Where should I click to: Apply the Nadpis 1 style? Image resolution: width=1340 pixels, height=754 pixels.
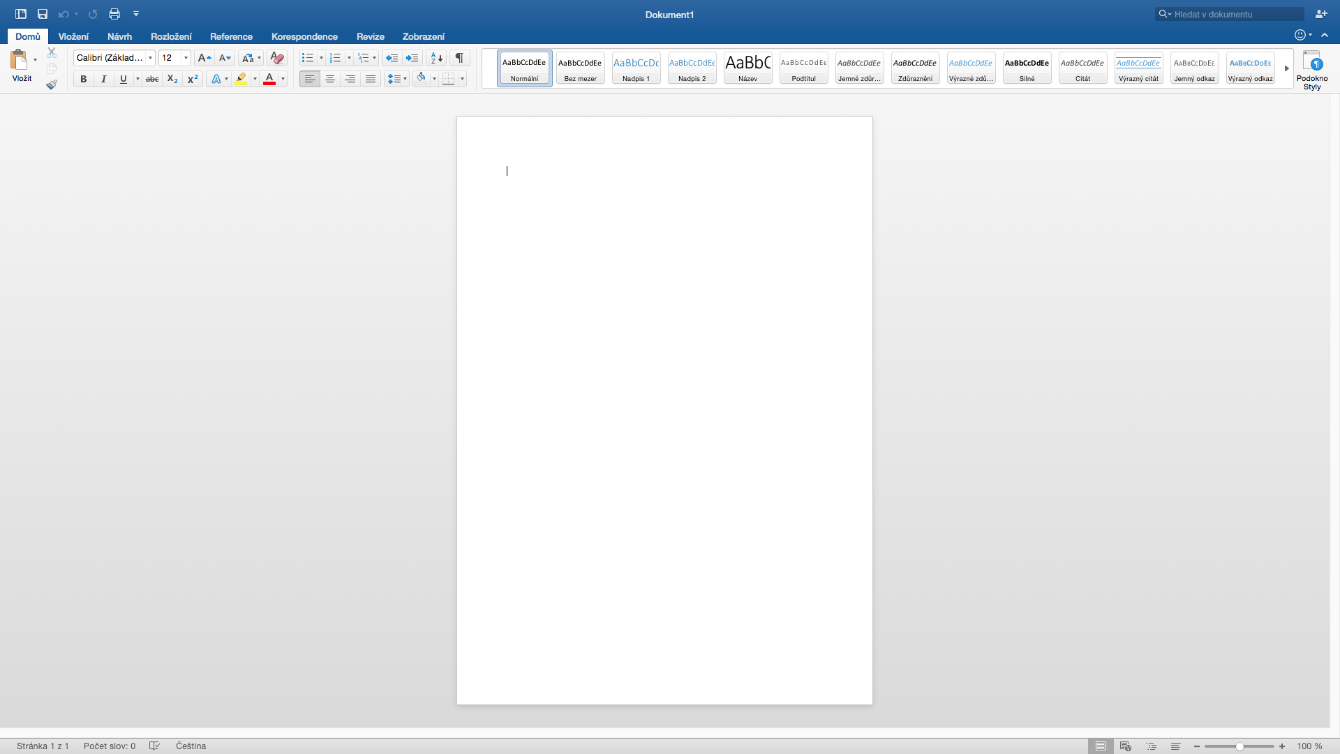[x=636, y=68]
